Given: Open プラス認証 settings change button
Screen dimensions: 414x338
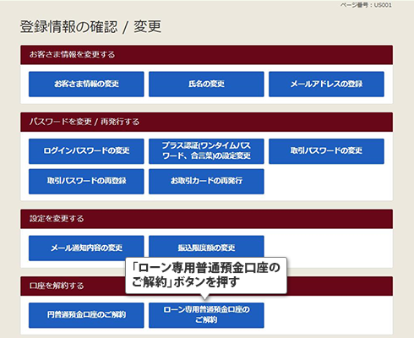Looking at the screenshot, I should [206, 151].
